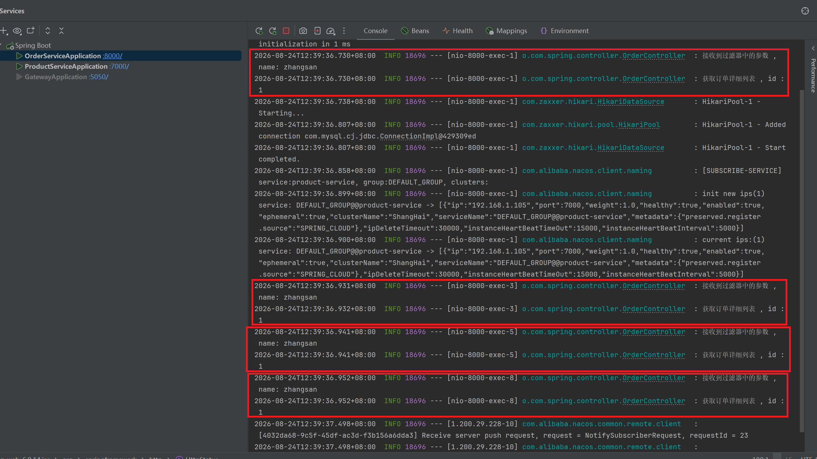Open OrderController link on the 36.931 line
The image size is (817, 459).
tap(654, 286)
